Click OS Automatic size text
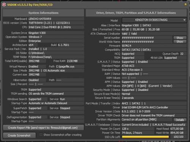Viewport: 190px width, 142px height. (x=54, y=71)
